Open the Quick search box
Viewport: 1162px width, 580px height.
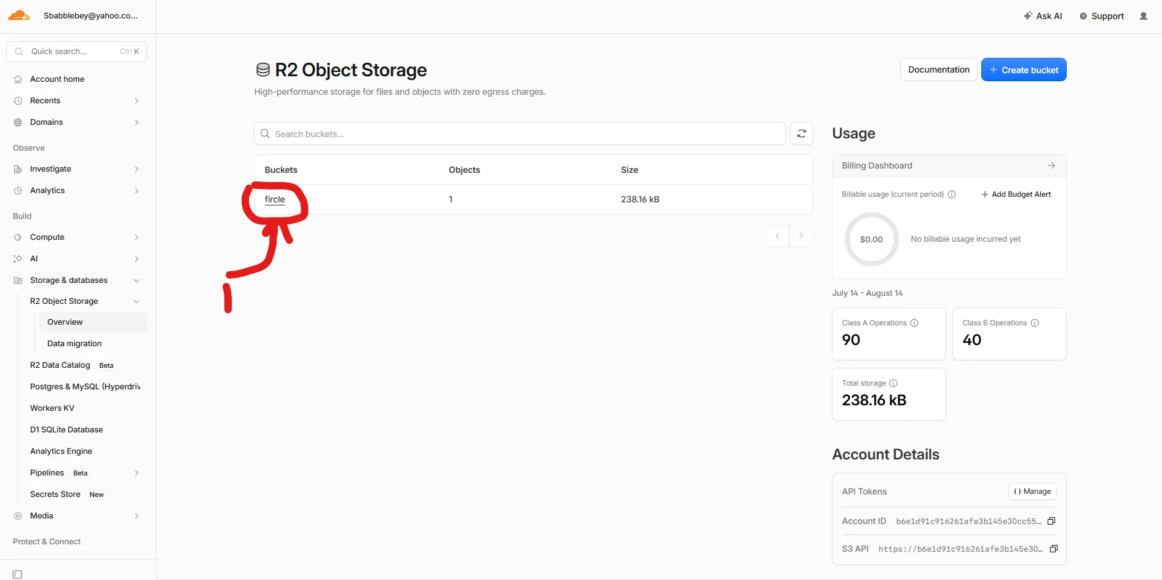[76, 52]
